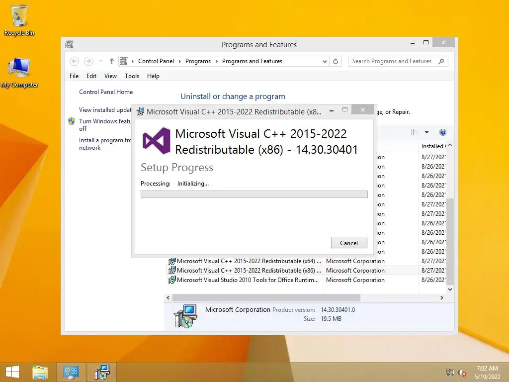The width and height of the screenshot is (509, 382).
Task: Minimize the Visual C++ setup dialog
Action: (332, 111)
